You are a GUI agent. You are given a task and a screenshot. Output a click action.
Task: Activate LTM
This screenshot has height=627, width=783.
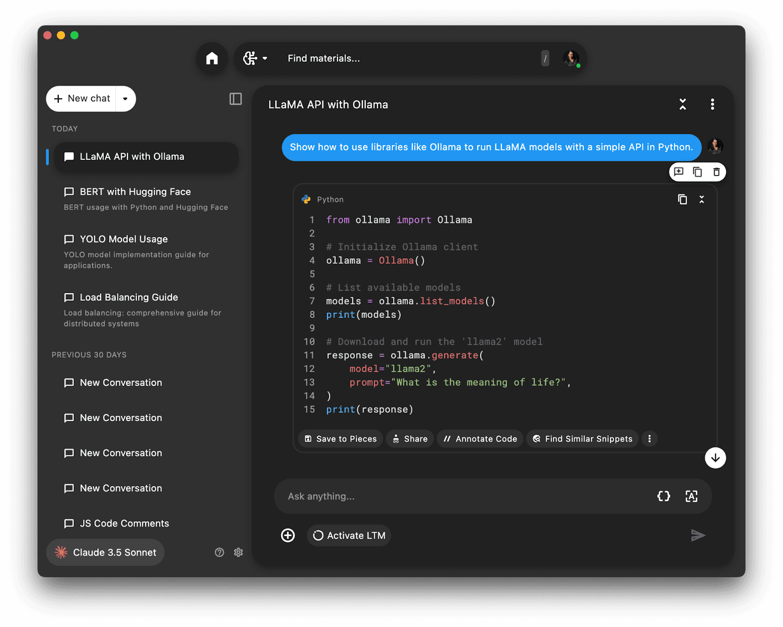349,536
